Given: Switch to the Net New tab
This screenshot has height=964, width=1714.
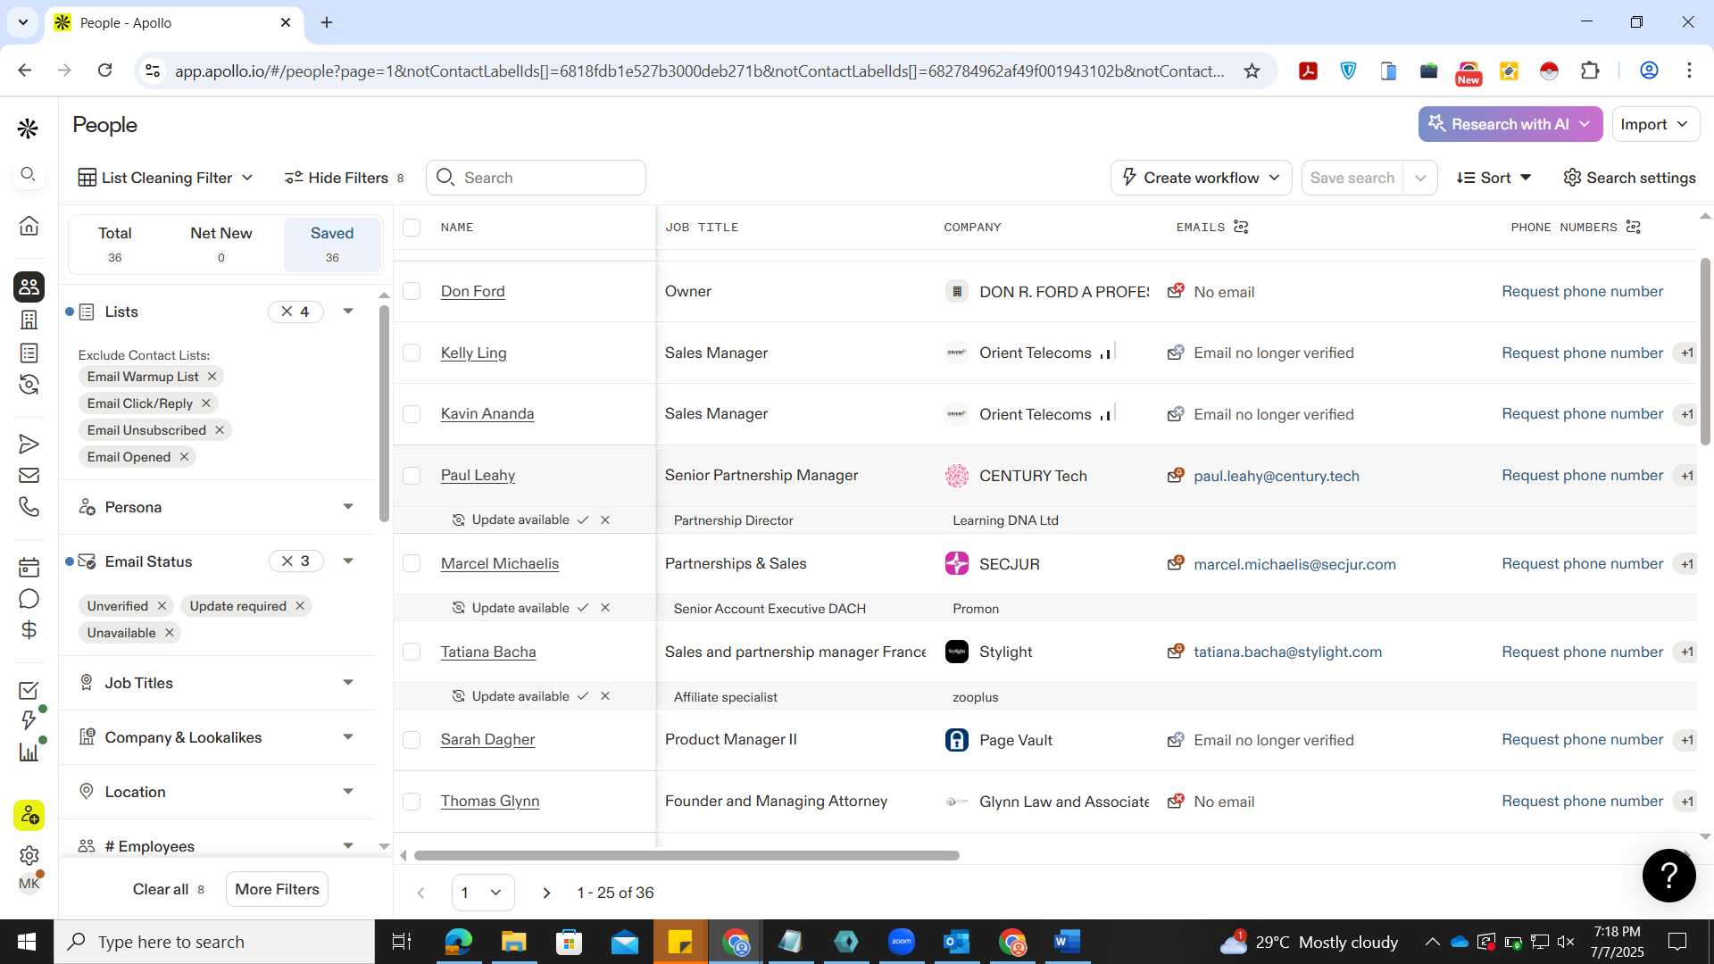Looking at the screenshot, I should click(220, 244).
